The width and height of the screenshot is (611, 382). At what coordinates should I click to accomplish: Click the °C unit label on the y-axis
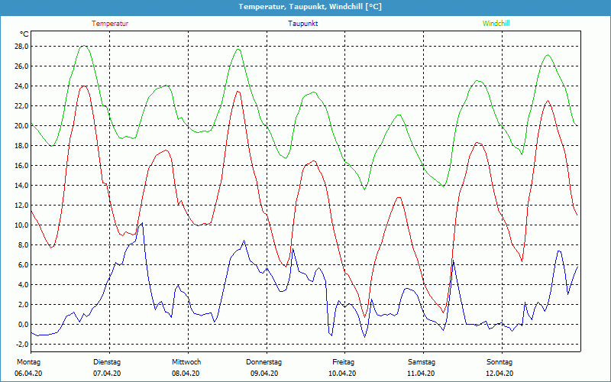pyautogui.click(x=24, y=34)
